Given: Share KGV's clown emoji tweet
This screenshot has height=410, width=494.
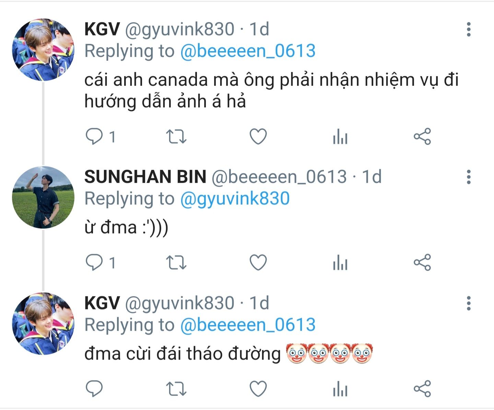Looking at the screenshot, I should (x=422, y=389).
